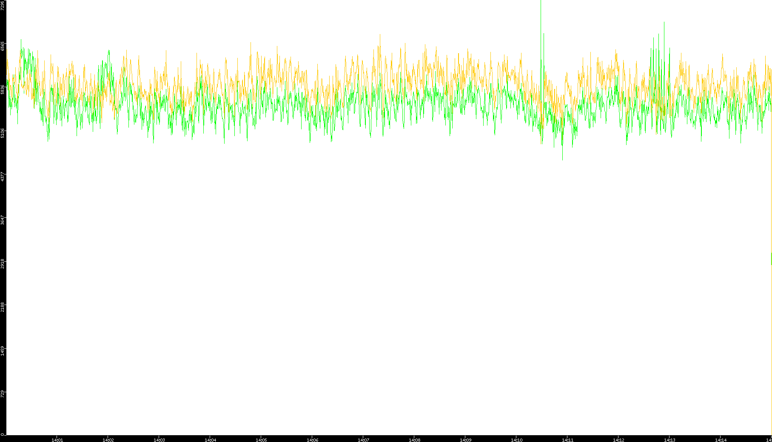772x442 pixels.
Task: Click the 14:14 time axis label
Action: pos(721,440)
